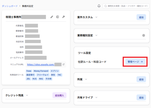151x108 pixels.
Task: Expand the 案件カスタム section chevron
Action: pos(96,17)
